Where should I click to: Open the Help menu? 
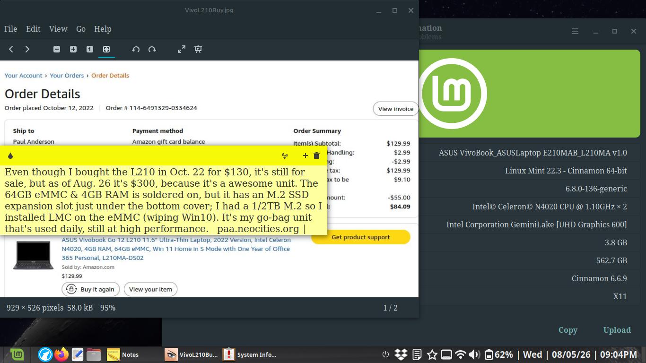tap(103, 29)
